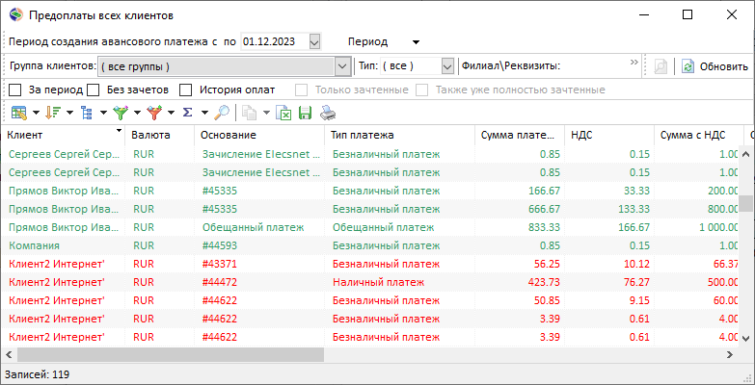This screenshot has width=755, height=385.
Task: Click the green floppy save icon
Action: pyautogui.click(x=306, y=113)
